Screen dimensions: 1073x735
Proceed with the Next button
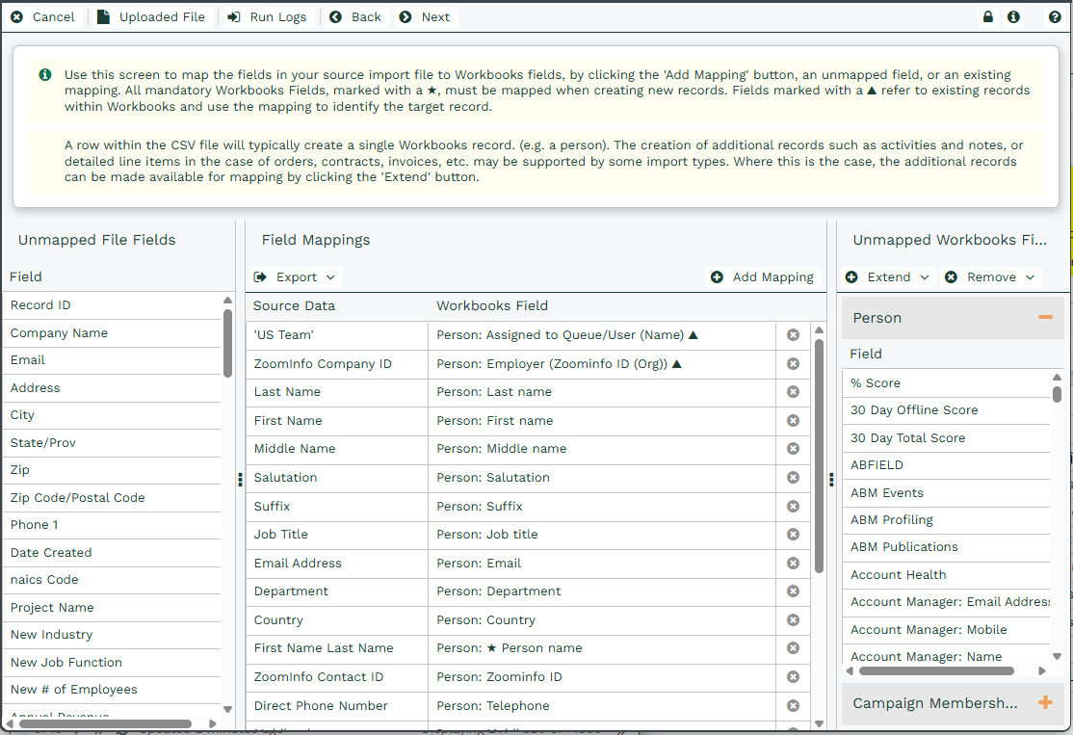[x=425, y=17]
